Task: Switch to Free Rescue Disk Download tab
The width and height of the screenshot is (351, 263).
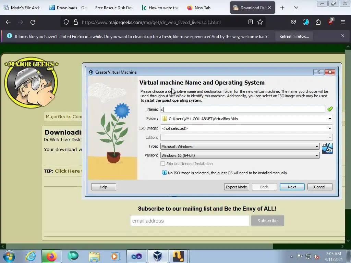Action: 114,8
